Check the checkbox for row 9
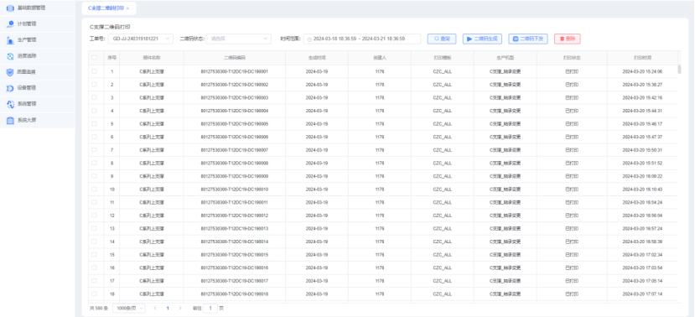 [94, 176]
